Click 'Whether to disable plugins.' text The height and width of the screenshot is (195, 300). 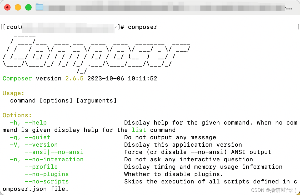(x=174, y=174)
